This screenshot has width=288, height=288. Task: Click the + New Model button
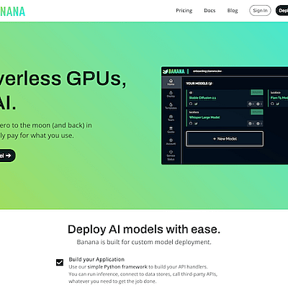pyautogui.click(x=225, y=139)
